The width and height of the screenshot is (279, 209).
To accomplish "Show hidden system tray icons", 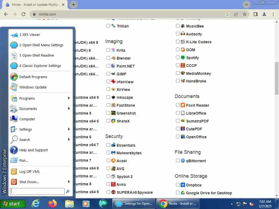I will (232, 204).
